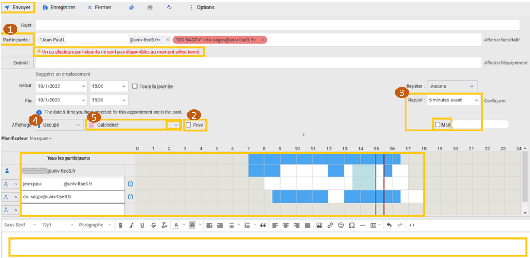Click the spell check icon
530x258 pixels.
pyautogui.click(x=170, y=8)
